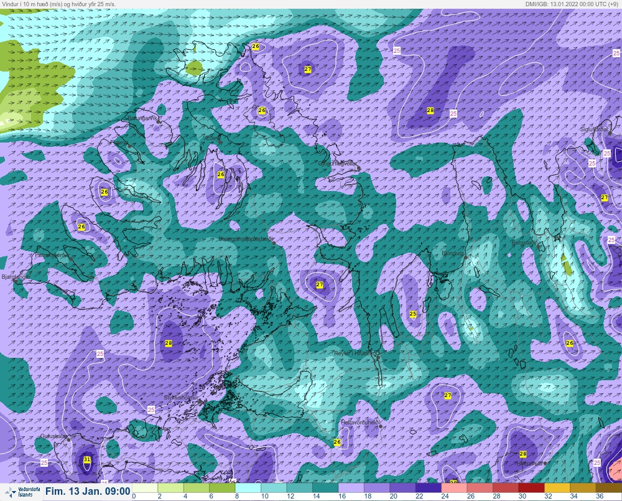This screenshot has width=622, height=501.
Task: Click the Flateyri station label
Action: [x=119, y=142]
